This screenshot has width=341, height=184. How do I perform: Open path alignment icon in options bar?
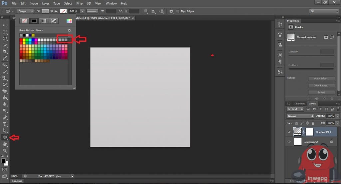154,11
